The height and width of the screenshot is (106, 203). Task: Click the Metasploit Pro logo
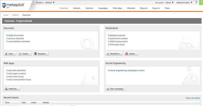[x=13, y=6]
